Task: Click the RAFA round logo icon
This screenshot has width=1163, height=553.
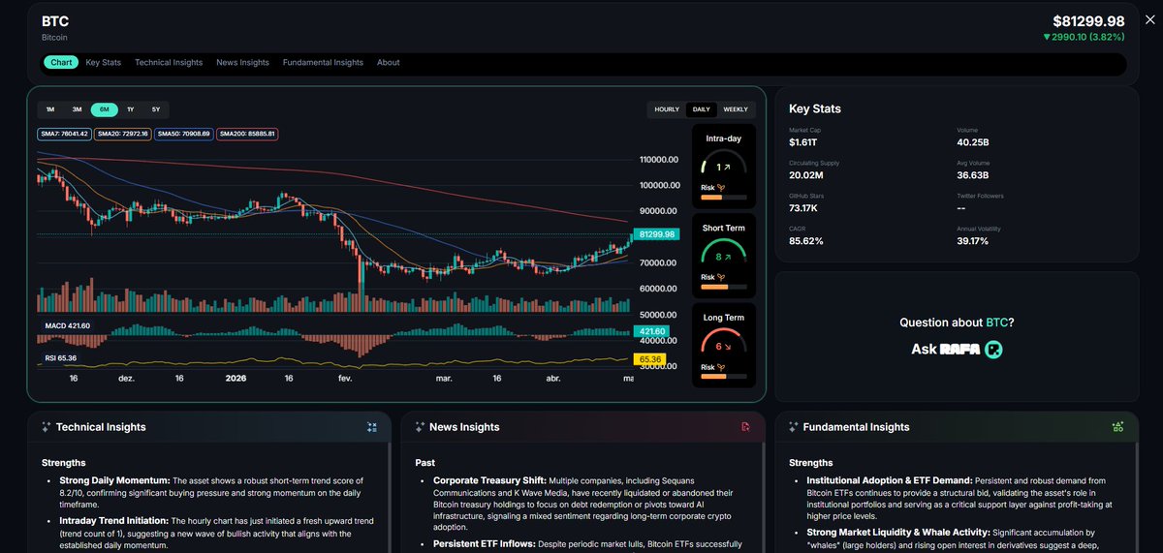Action: point(993,350)
